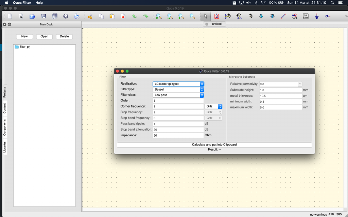
Task: Open the Filter class dropdown showing Low pass
Action: (x=178, y=95)
